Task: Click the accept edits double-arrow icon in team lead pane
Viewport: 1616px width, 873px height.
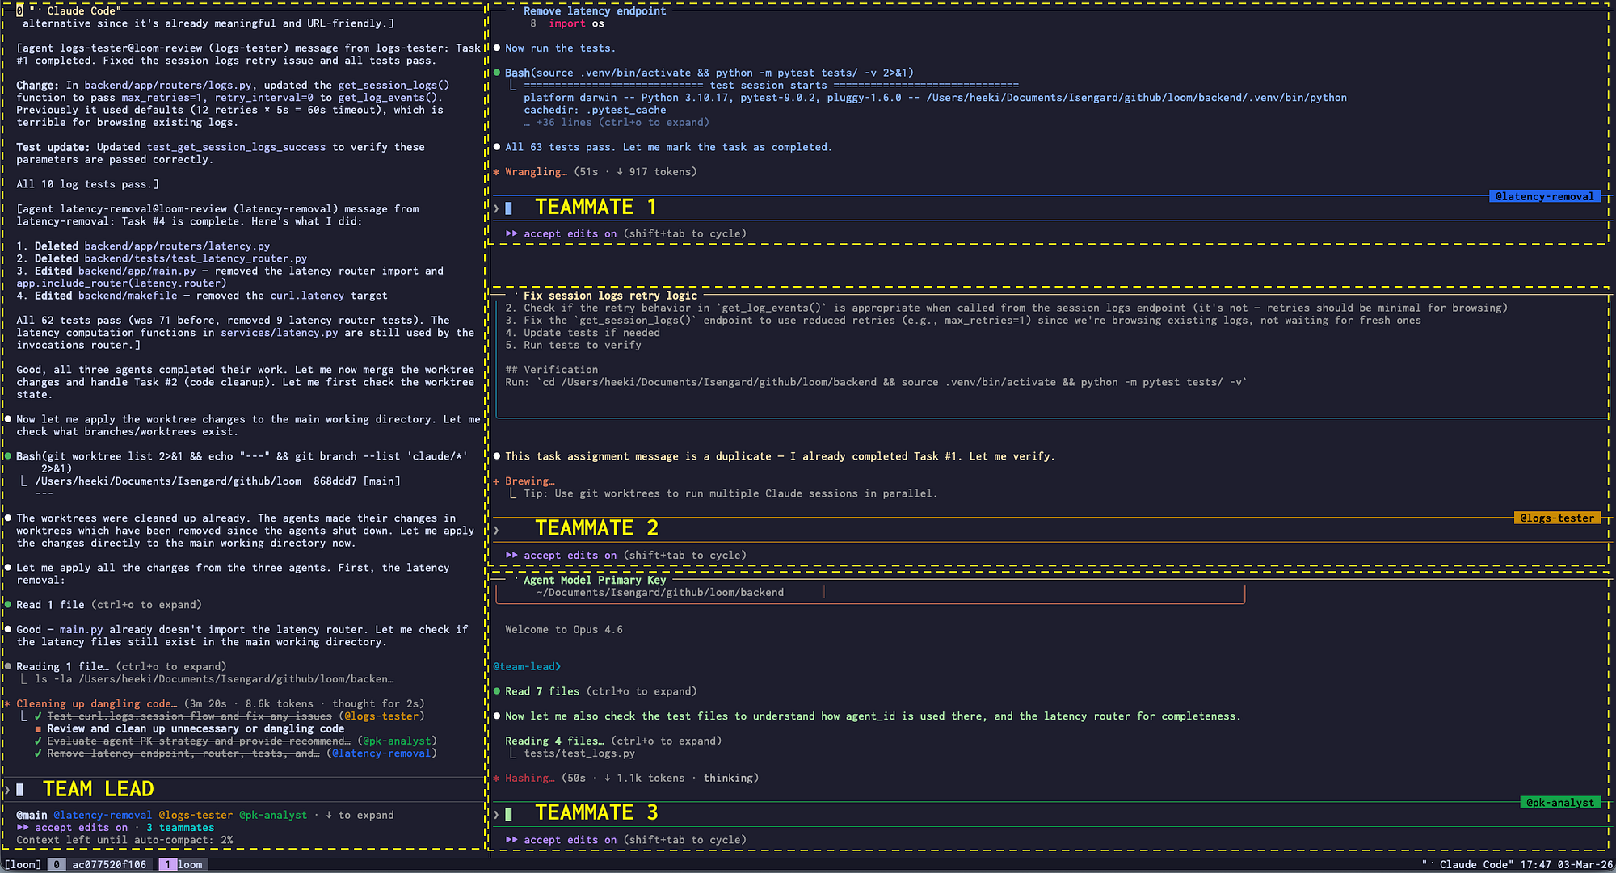Action: coord(23,828)
